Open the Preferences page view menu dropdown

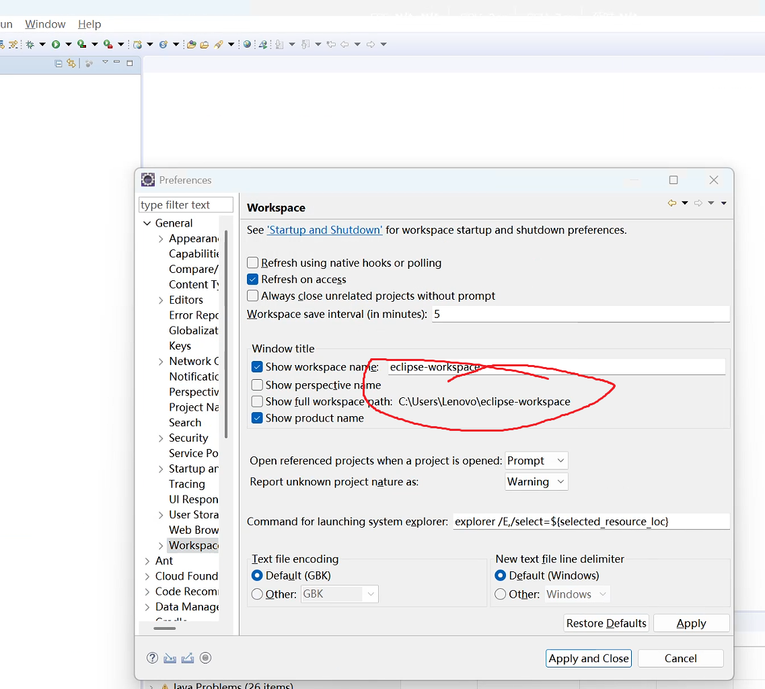pyautogui.click(x=724, y=203)
